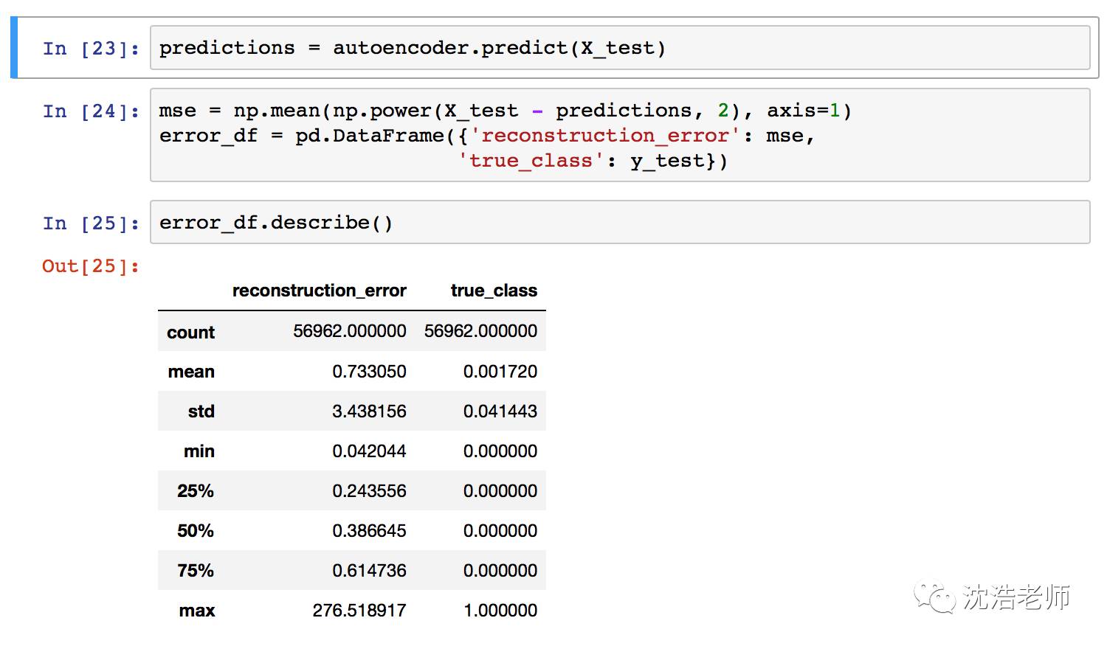This screenshot has height=646, width=1107.
Task: Select the 75% row label
Action: click(x=196, y=571)
